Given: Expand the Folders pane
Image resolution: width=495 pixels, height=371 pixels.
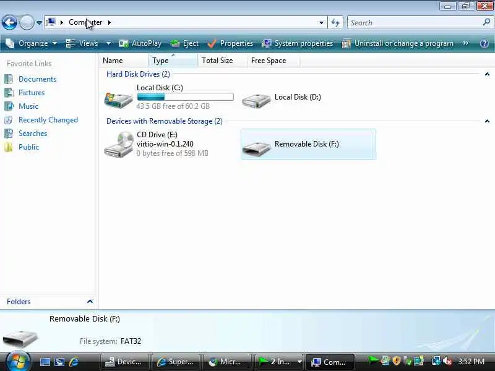Looking at the screenshot, I should tap(90, 302).
